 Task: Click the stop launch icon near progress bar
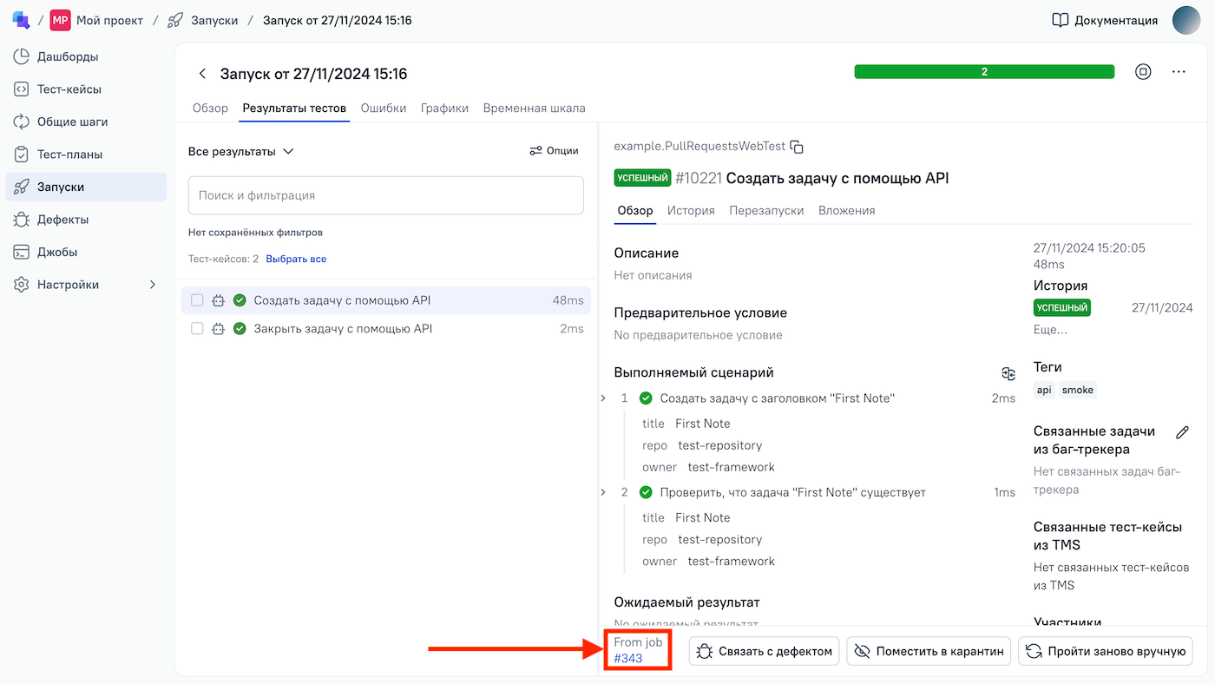coord(1143,72)
